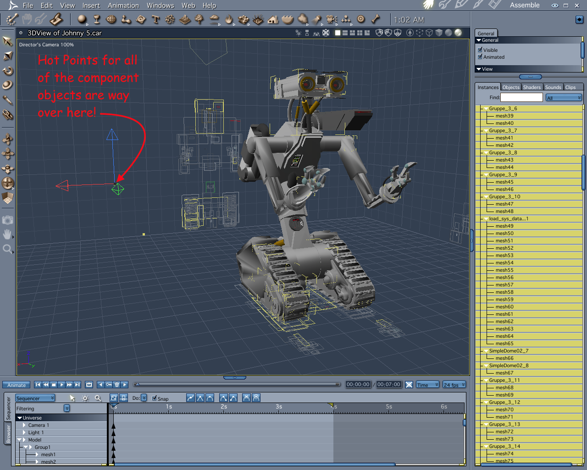Collapse the Universe tree node

tap(20, 418)
